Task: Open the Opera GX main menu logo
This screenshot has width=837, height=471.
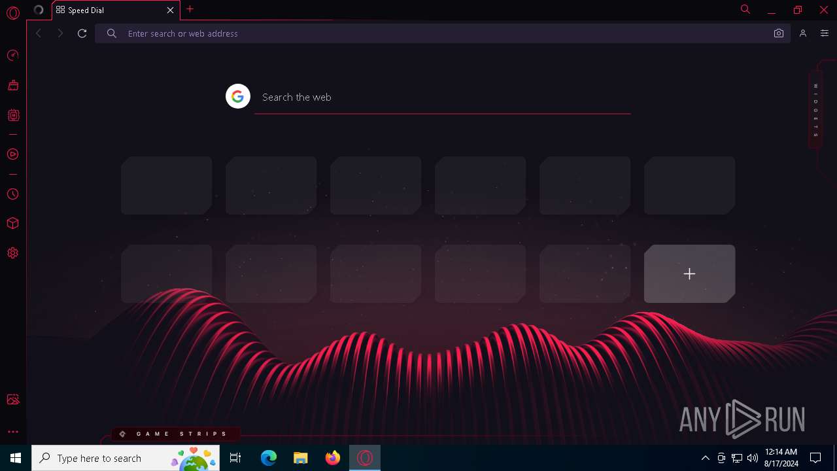Action: tap(12, 13)
